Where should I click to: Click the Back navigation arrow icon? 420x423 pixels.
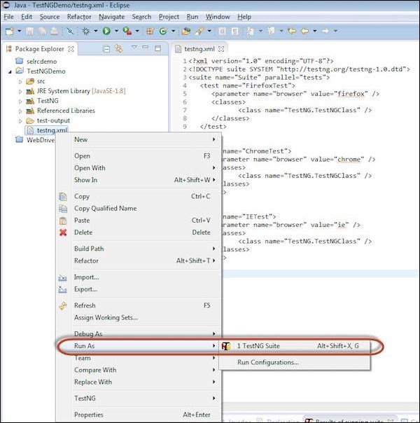pos(305,31)
